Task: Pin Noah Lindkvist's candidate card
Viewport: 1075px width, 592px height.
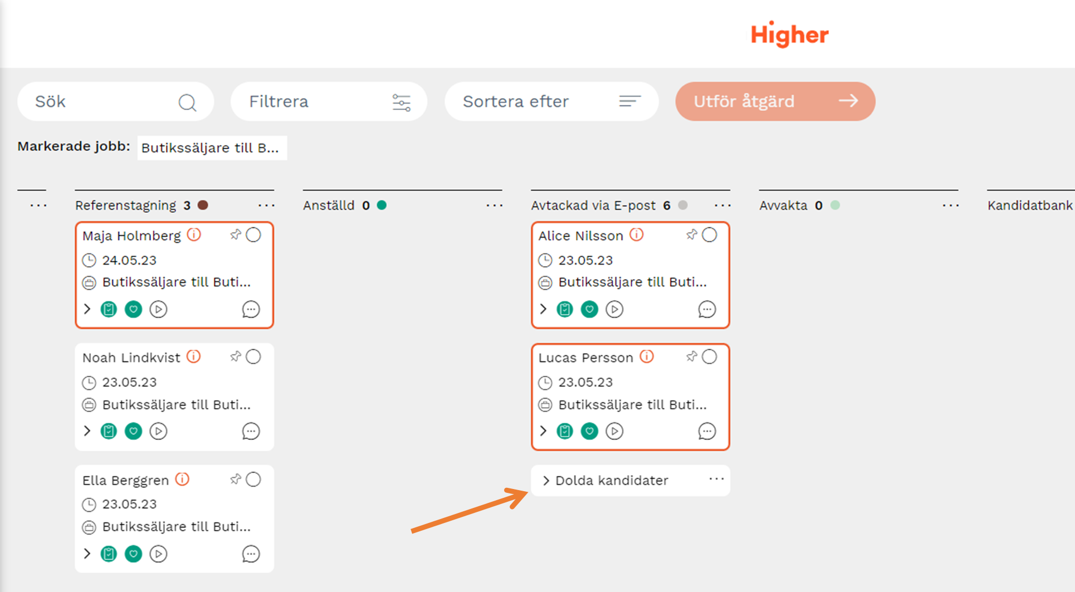Action: tap(236, 357)
